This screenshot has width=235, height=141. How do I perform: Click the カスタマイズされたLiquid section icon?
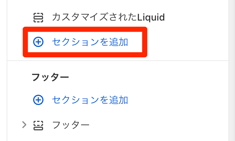pyautogui.click(x=38, y=18)
